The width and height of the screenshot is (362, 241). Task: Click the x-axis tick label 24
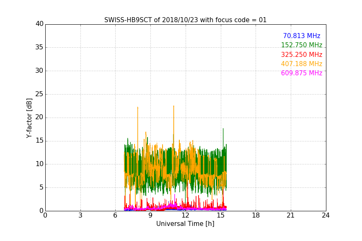point(326,215)
